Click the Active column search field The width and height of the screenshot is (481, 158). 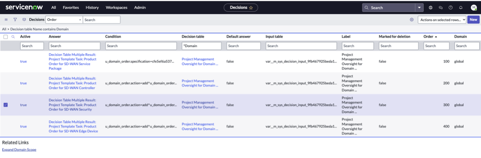(32, 46)
